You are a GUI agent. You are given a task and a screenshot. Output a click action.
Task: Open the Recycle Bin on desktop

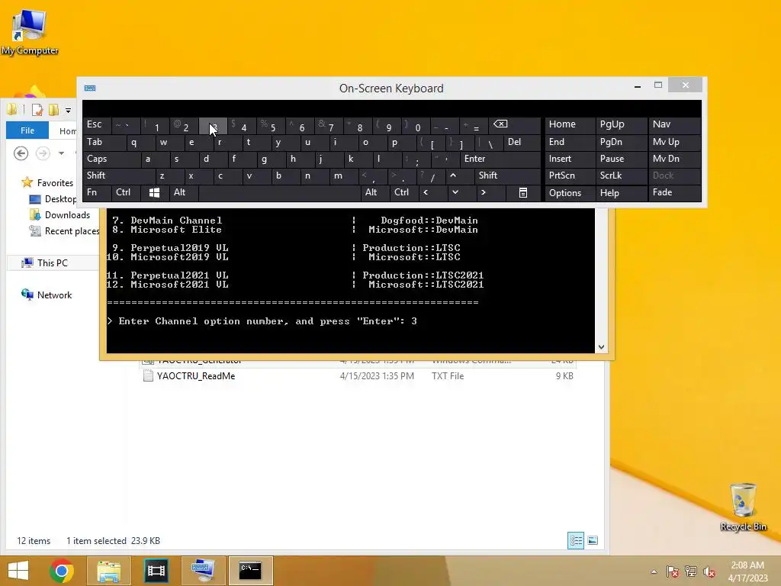click(x=743, y=507)
